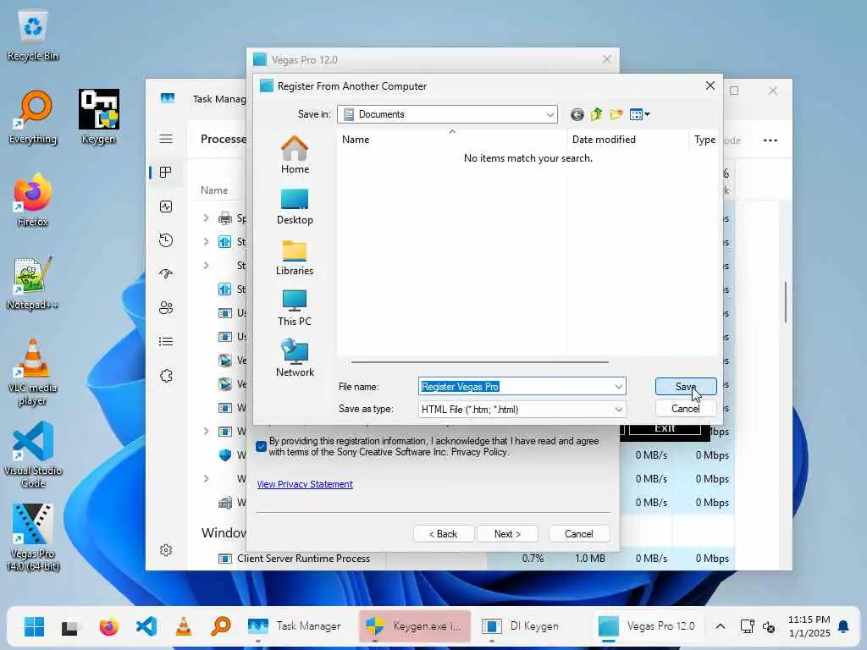Show hidden system tray icons chevron

(720, 626)
